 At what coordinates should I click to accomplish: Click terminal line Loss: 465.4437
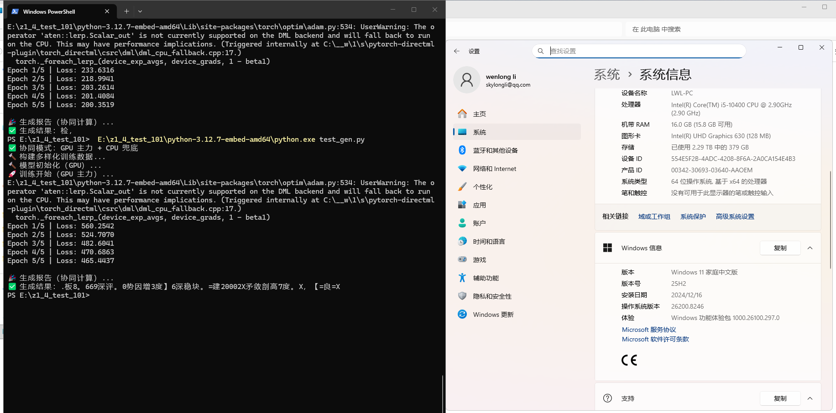(x=61, y=261)
